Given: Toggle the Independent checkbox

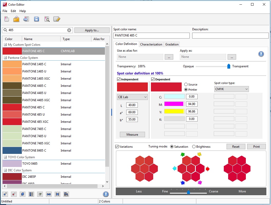Looking at the screenshot, I should [x=119, y=79].
